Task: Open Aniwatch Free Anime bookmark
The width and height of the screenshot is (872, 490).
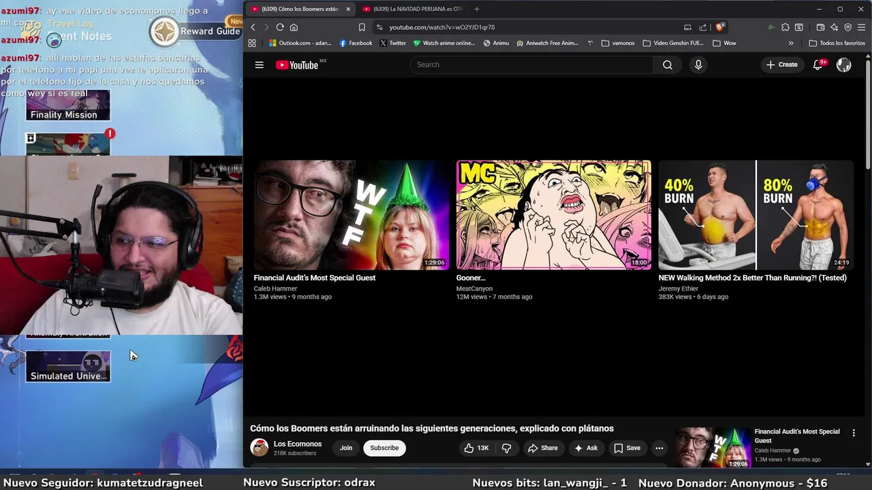Action: click(x=547, y=43)
